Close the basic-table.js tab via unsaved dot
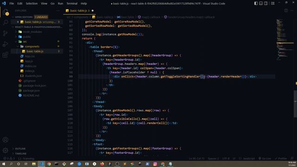This screenshot has width=297, height=167. [x=93, y=11]
